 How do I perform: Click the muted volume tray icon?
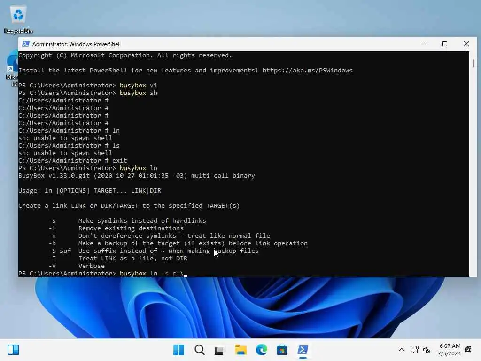point(427,350)
